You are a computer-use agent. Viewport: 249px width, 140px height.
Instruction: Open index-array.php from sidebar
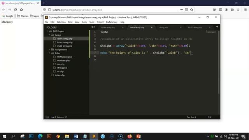(65, 42)
